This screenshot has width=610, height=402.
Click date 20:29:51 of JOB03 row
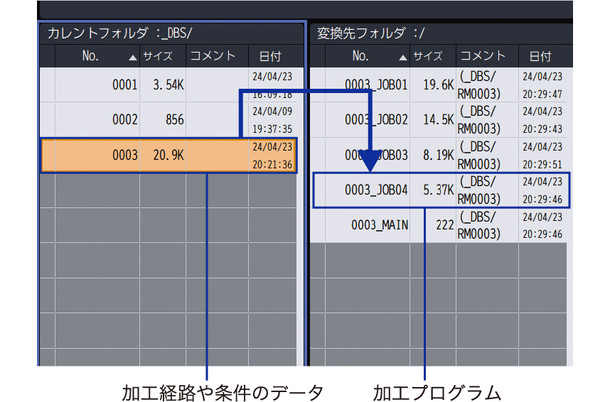click(x=542, y=165)
